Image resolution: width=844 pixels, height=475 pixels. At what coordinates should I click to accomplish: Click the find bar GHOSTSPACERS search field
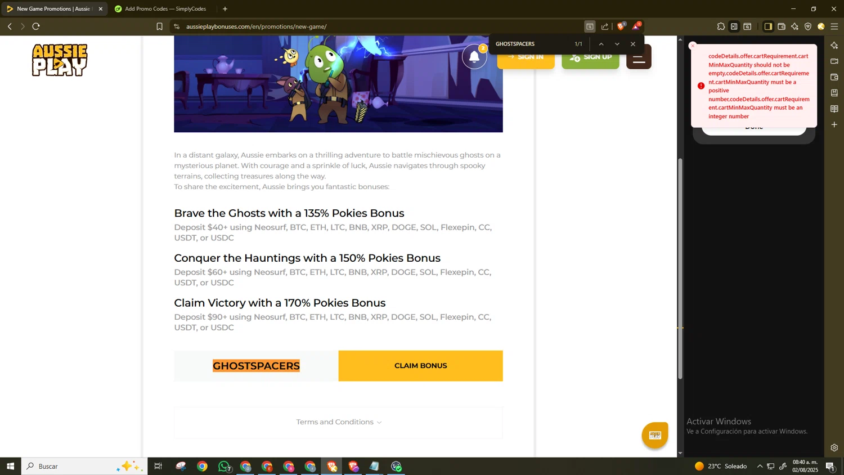[x=532, y=44]
